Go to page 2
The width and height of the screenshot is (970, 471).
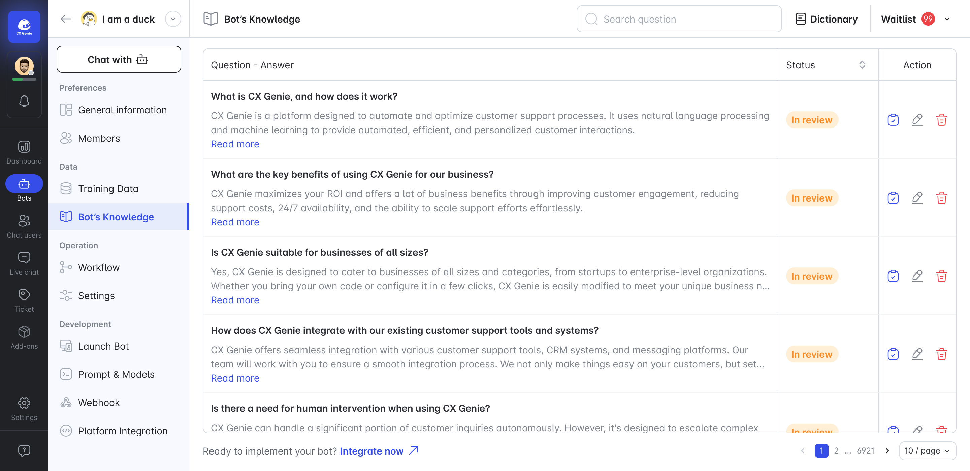pos(836,450)
